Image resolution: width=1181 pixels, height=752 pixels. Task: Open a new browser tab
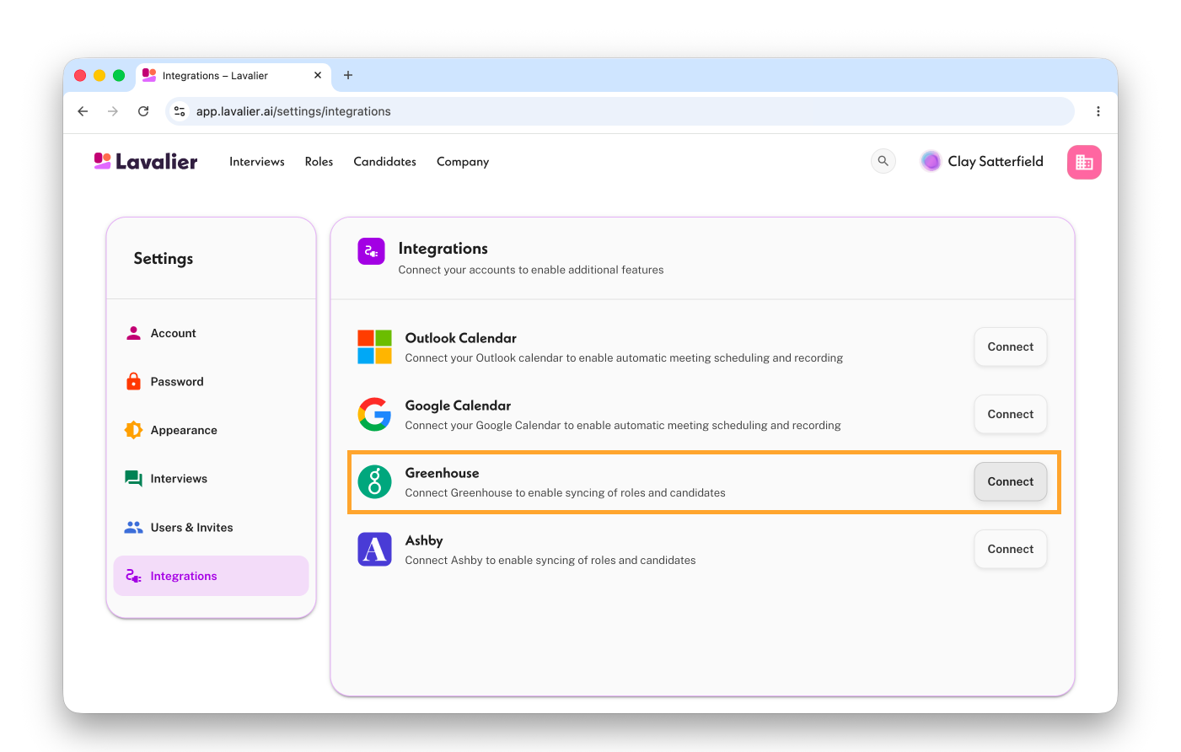(x=348, y=75)
